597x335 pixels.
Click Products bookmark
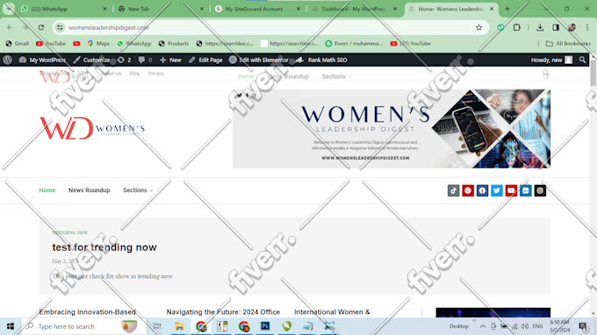(x=174, y=43)
